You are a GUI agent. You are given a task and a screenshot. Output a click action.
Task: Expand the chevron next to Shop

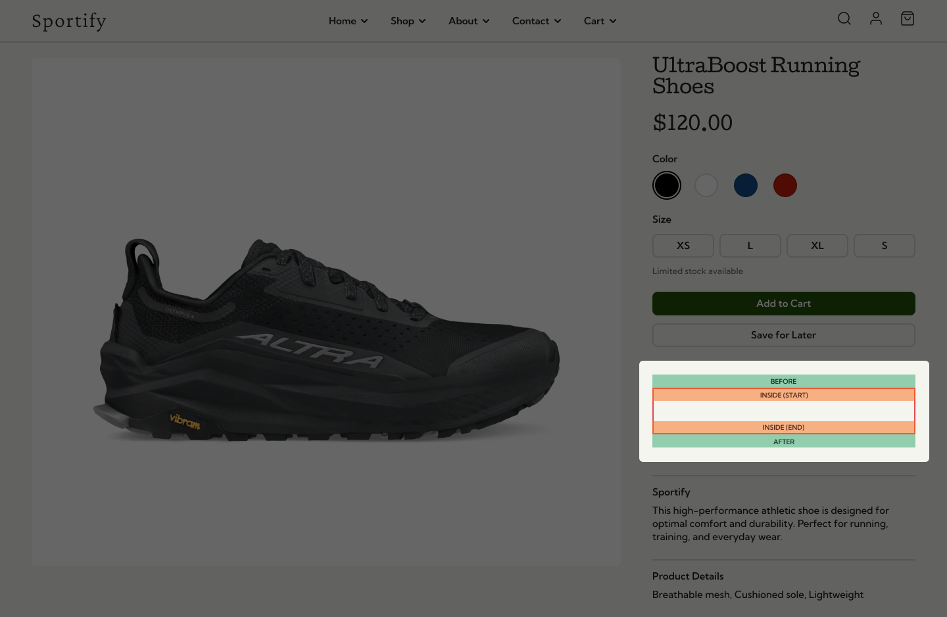422,21
